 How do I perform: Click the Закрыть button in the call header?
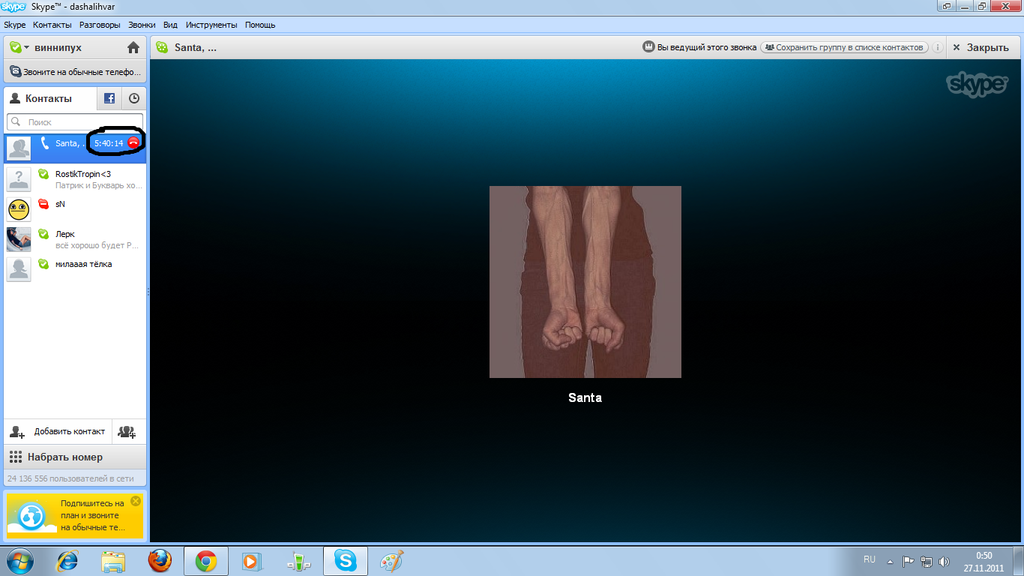pyautogui.click(x=981, y=47)
